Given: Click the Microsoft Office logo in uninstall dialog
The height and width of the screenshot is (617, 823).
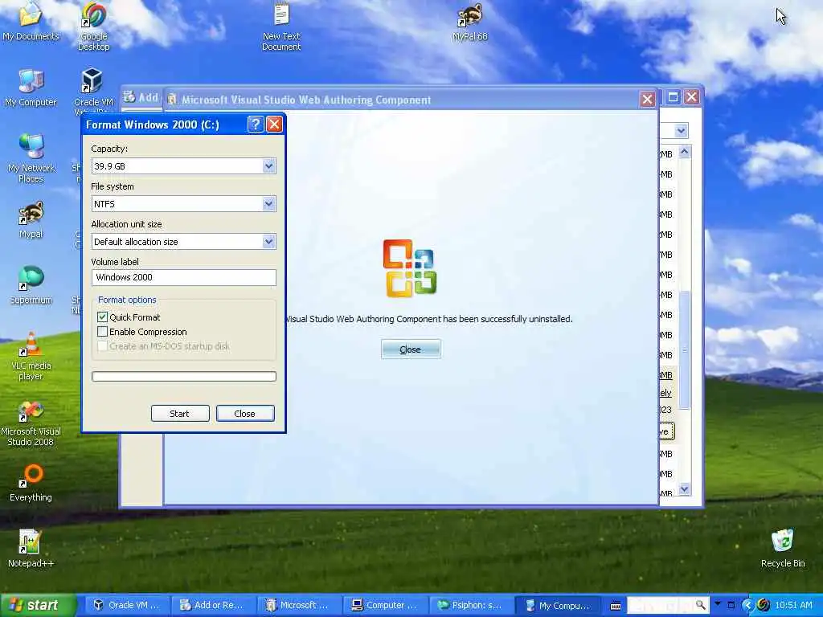Looking at the screenshot, I should tap(410, 268).
